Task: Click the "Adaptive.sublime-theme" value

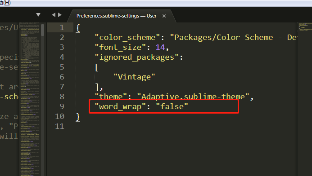Action: [x=193, y=97]
